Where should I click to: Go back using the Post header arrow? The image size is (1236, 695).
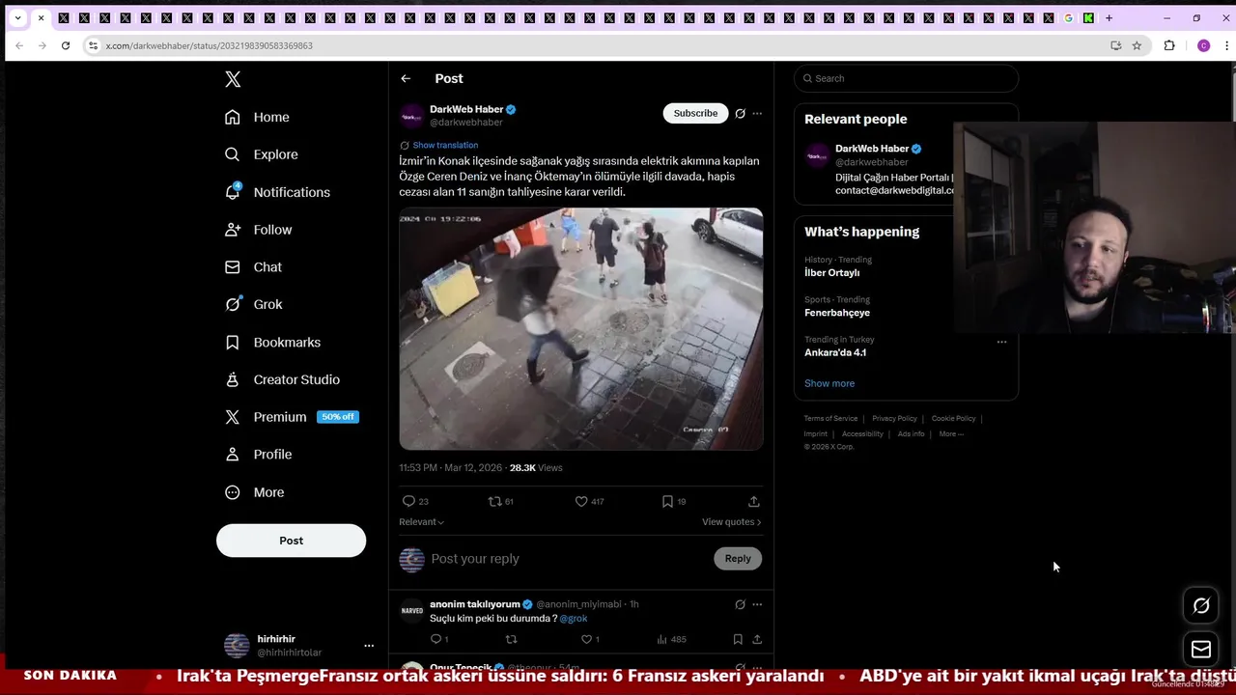(x=406, y=78)
